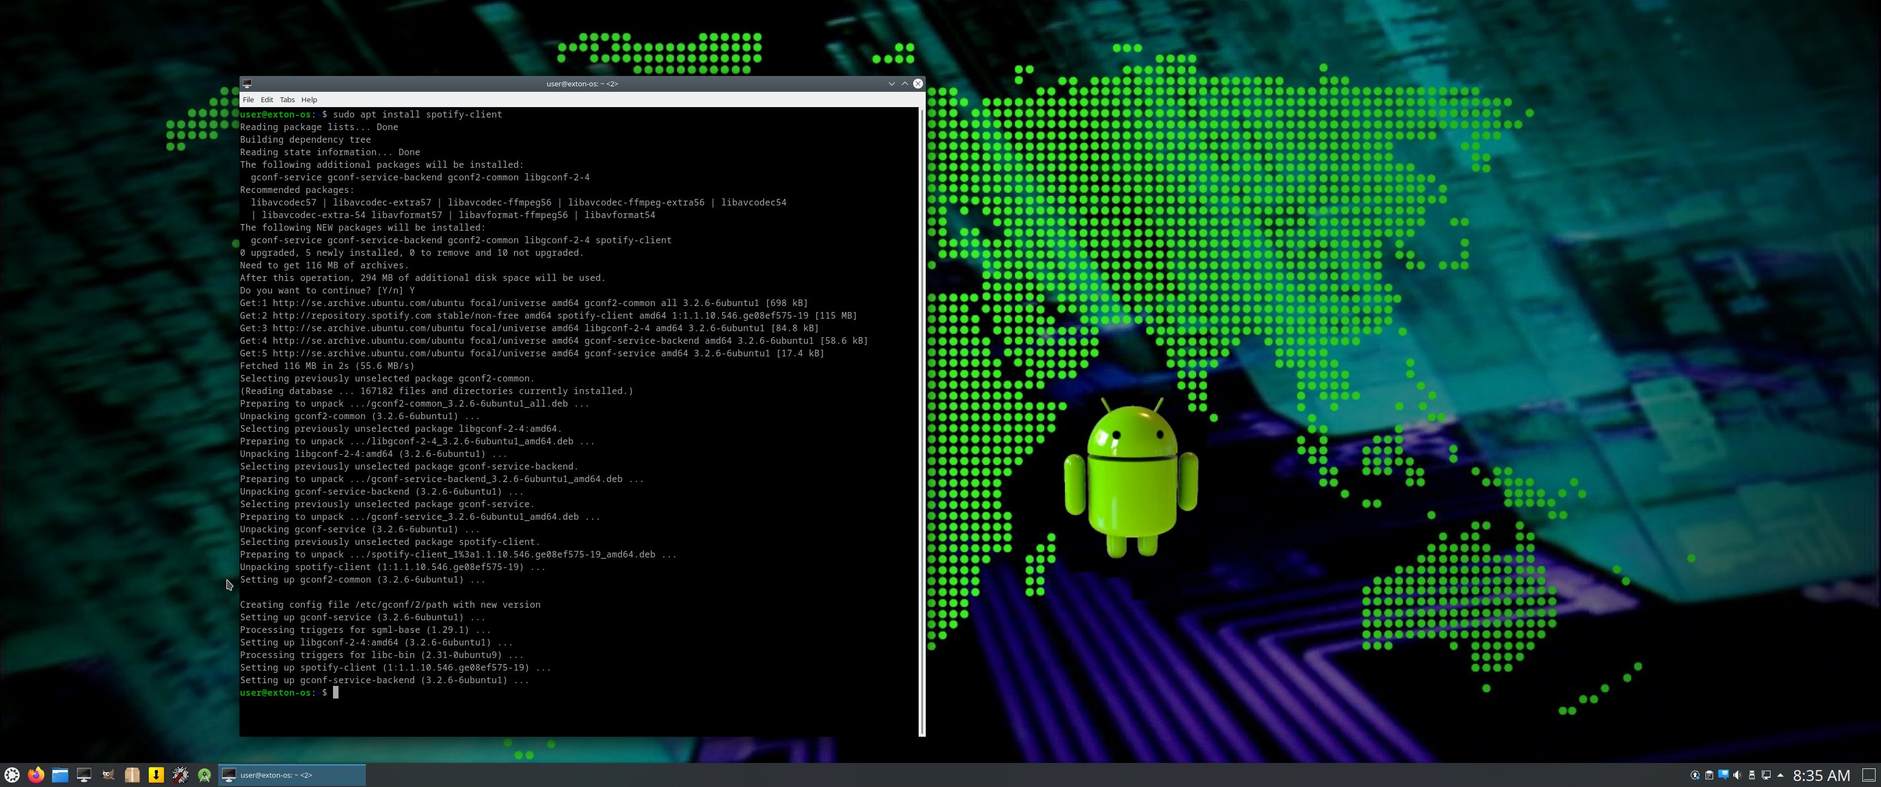The width and height of the screenshot is (1881, 787).
Task: Maximize the terminal window with the up chevron
Action: [905, 83]
